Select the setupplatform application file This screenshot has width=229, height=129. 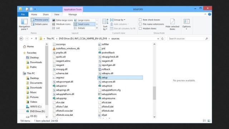[x=107, y=94]
